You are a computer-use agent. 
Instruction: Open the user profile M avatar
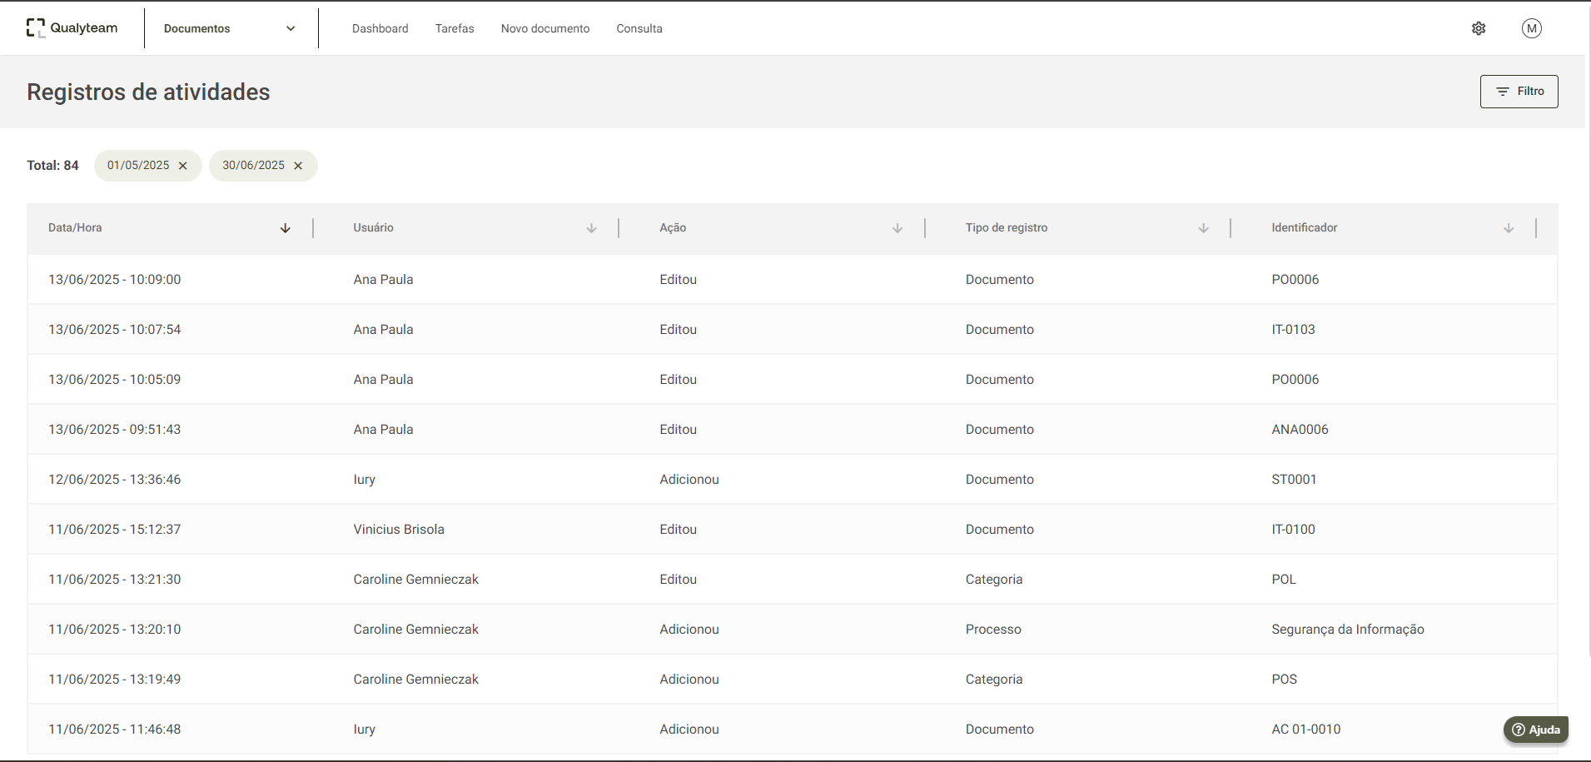coord(1532,28)
